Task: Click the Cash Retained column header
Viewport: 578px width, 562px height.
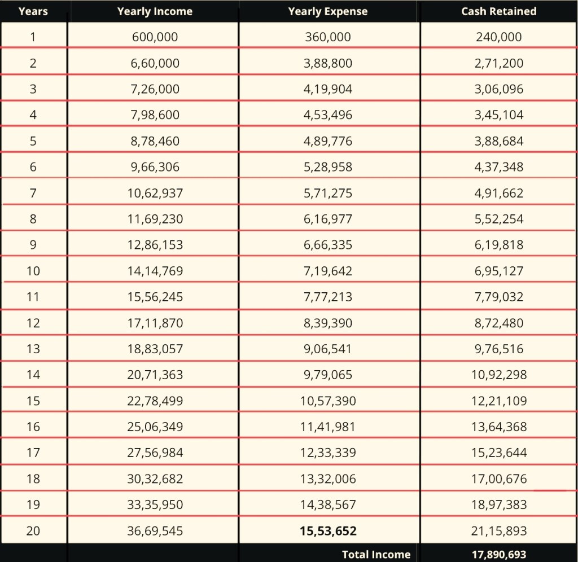Action: (x=498, y=11)
